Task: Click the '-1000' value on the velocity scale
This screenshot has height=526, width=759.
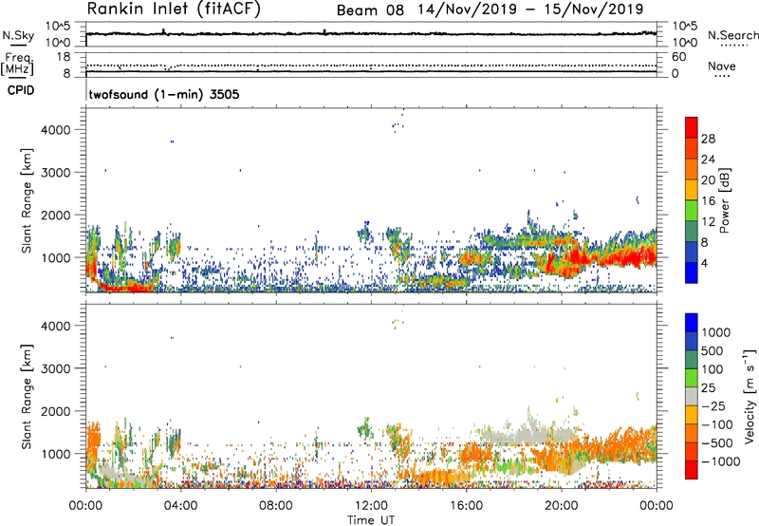Action: pos(720,461)
